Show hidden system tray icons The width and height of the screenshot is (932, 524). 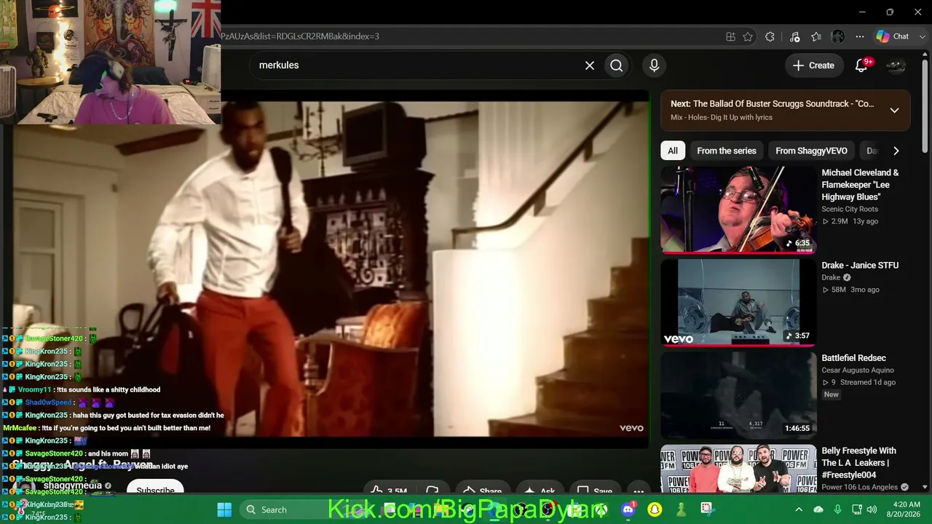[799, 509]
